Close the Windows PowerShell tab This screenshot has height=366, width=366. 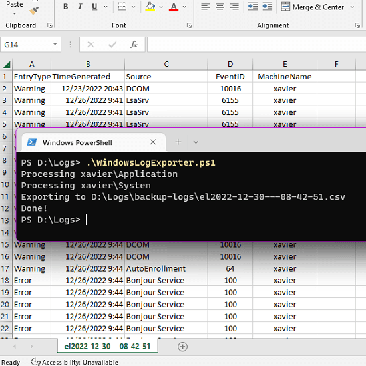tap(153, 142)
